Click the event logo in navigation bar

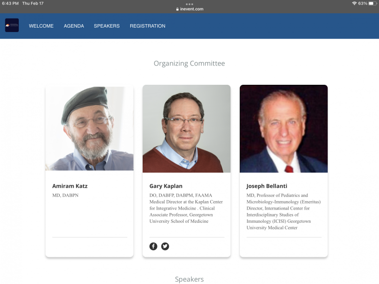[12, 25]
